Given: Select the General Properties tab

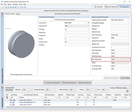Looking at the screenshot, I should click(10, 14).
